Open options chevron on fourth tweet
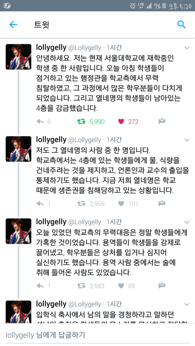This screenshot has width=195, height=346. coord(187,305)
